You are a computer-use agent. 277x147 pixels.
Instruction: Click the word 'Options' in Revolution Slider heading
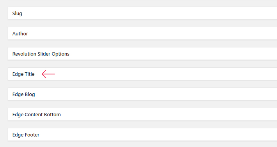(60, 54)
